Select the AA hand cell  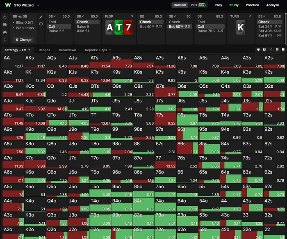14,61
